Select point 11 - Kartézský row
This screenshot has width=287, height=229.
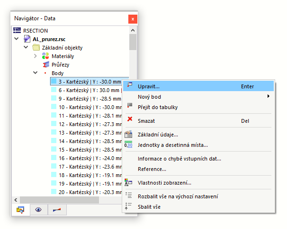[x=86, y=116]
